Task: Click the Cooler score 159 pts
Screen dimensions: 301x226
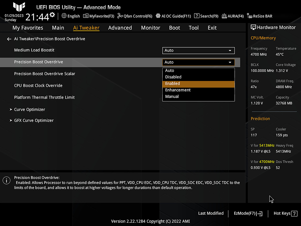Action: tap(282, 135)
